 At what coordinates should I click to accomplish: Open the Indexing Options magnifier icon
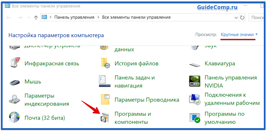tap(15, 99)
